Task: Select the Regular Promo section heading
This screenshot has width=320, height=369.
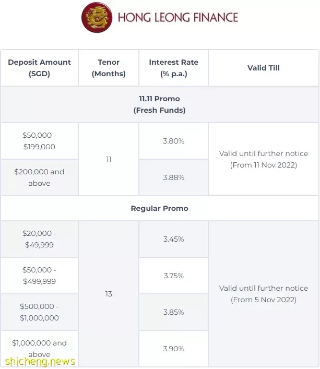Action: point(160,208)
